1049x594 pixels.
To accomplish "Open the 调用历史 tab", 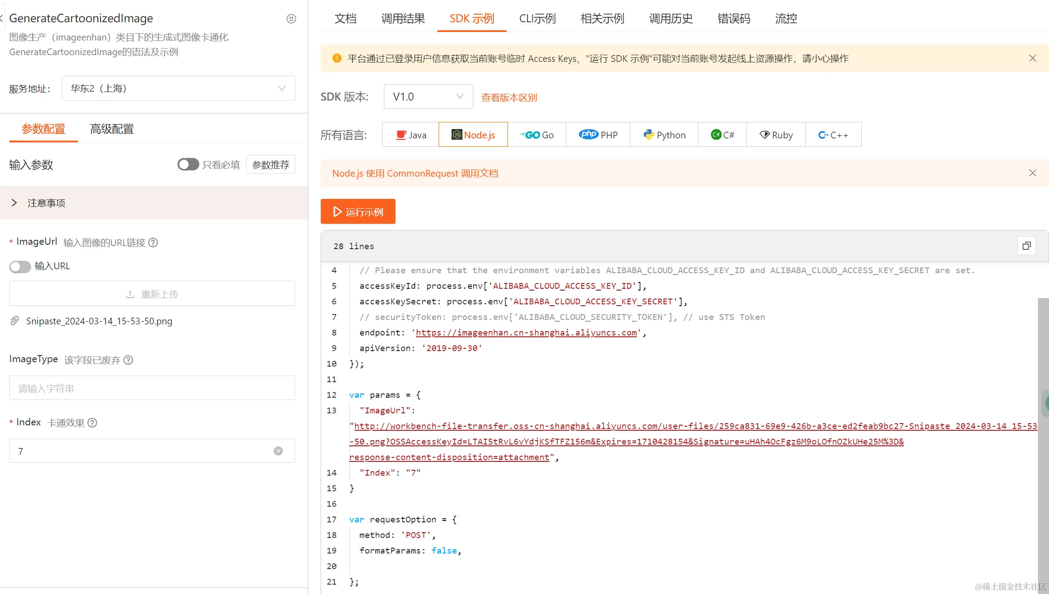I will coord(671,18).
